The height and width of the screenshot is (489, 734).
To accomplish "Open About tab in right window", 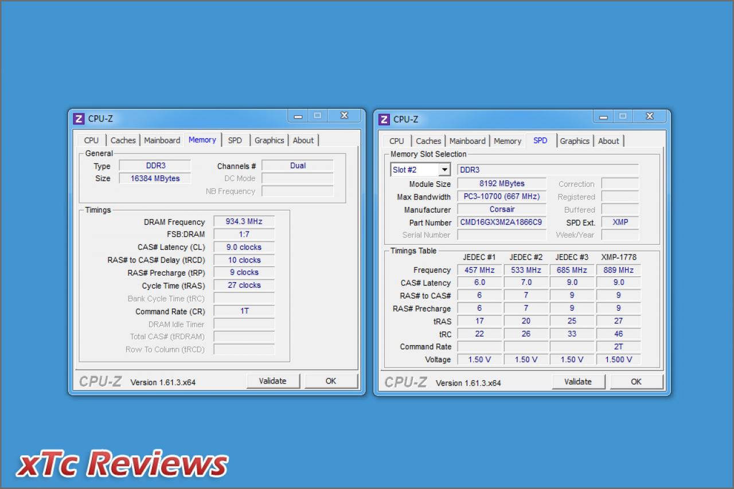I will [609, 141].
